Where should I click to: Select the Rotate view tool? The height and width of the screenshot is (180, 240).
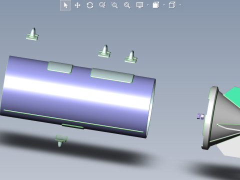90,5
